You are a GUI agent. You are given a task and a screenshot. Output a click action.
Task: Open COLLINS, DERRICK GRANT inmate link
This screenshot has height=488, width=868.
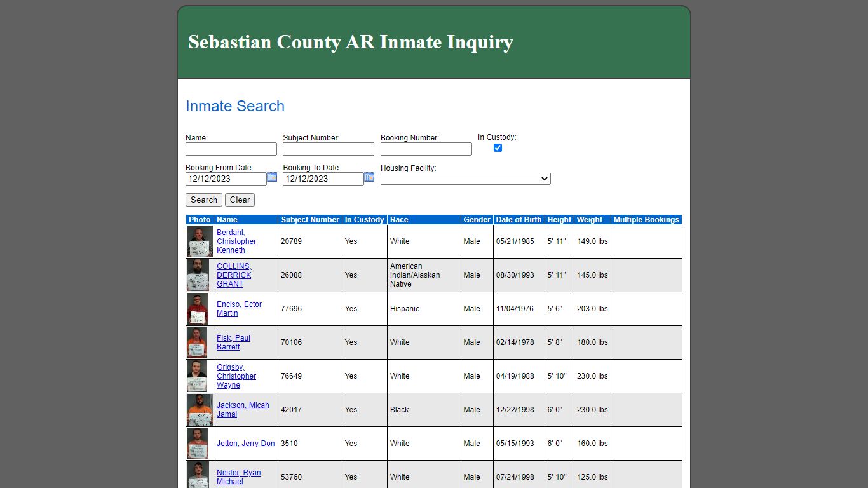[234, 275]
